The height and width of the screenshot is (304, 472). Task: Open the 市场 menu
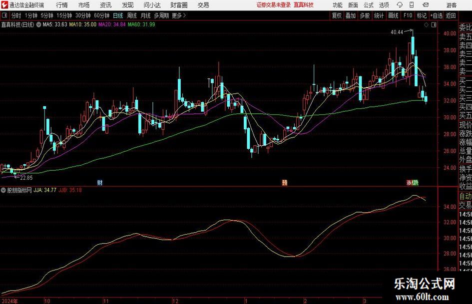click(84, 5)
